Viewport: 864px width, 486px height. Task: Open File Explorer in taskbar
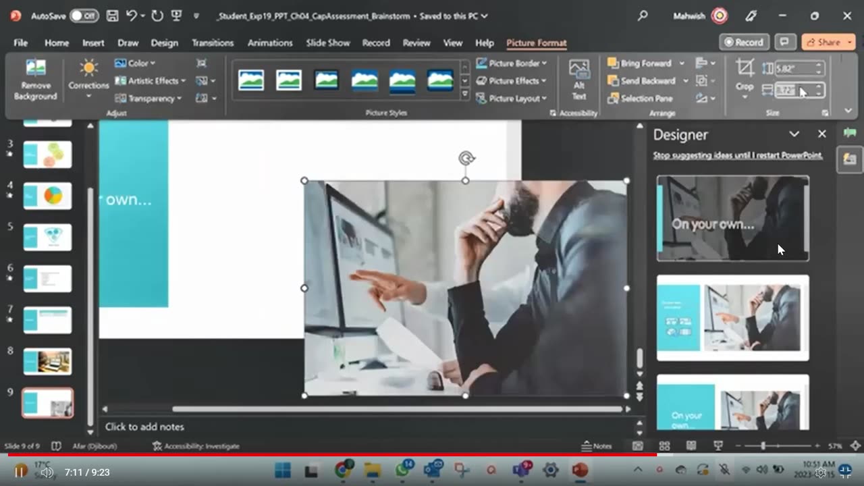click(x=373, y=470)
